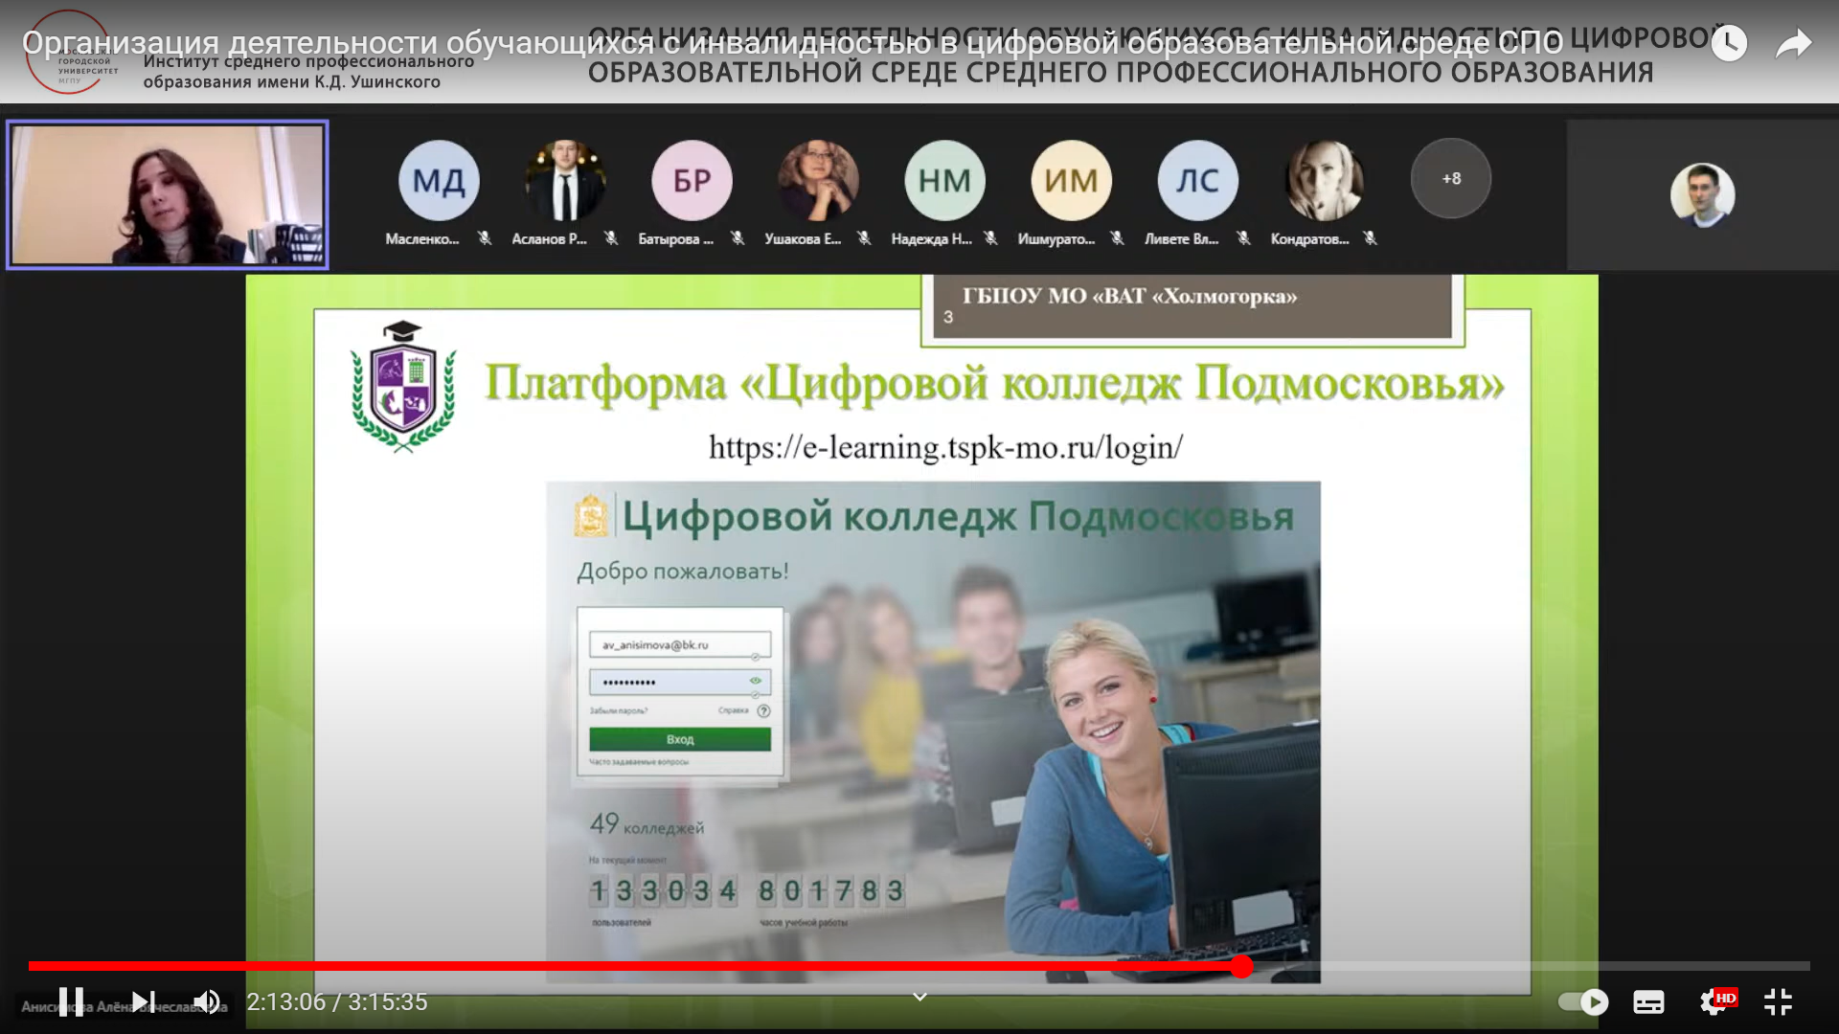
Task: Toggle the autoplay switch
Action: (x=1582, y=1001)
